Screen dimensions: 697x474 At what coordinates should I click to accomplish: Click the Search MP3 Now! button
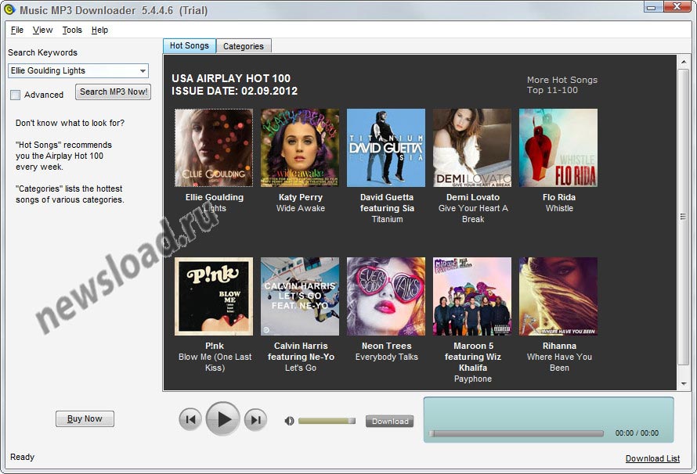[114, 92]
